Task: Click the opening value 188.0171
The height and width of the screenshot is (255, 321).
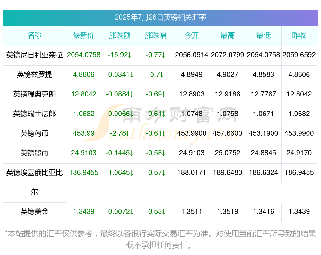Action: click(192, 173)
